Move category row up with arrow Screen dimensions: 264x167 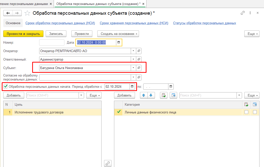[x=144, y=95]
